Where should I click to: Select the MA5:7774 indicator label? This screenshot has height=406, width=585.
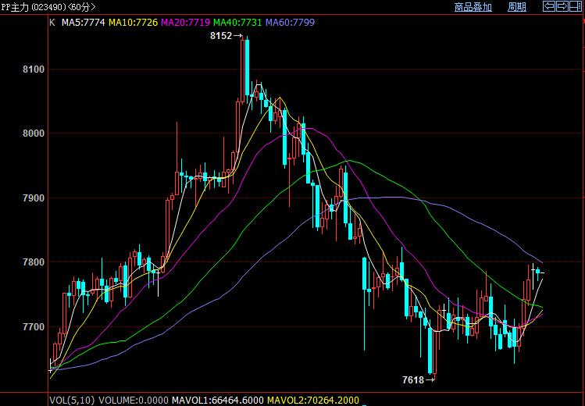(x=84, y=23)
